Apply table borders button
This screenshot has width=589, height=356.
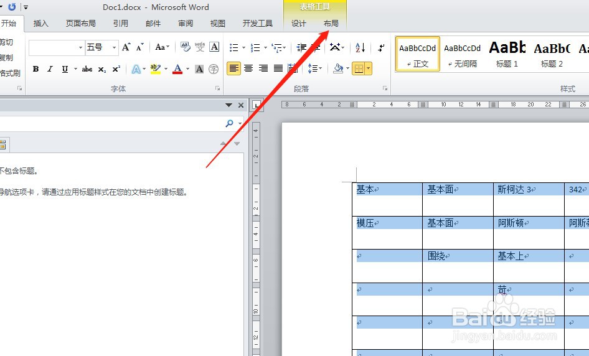(359, 68)
